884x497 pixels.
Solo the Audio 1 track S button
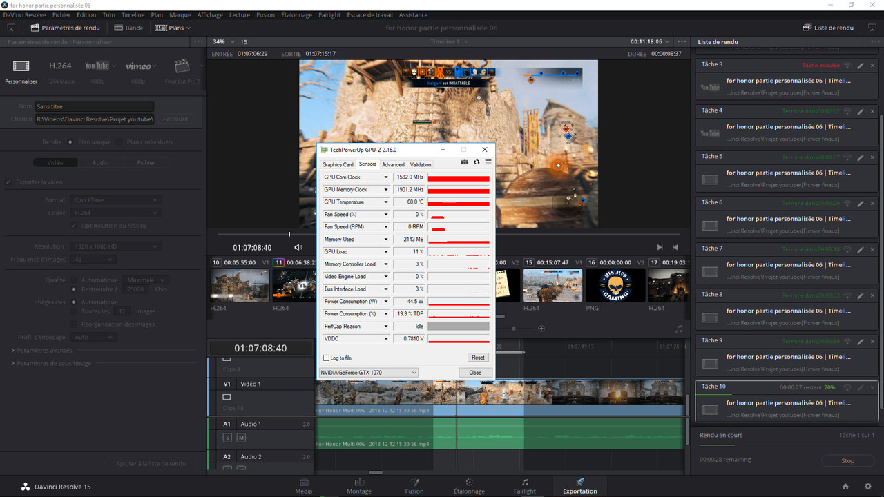[x=227, y=438]
